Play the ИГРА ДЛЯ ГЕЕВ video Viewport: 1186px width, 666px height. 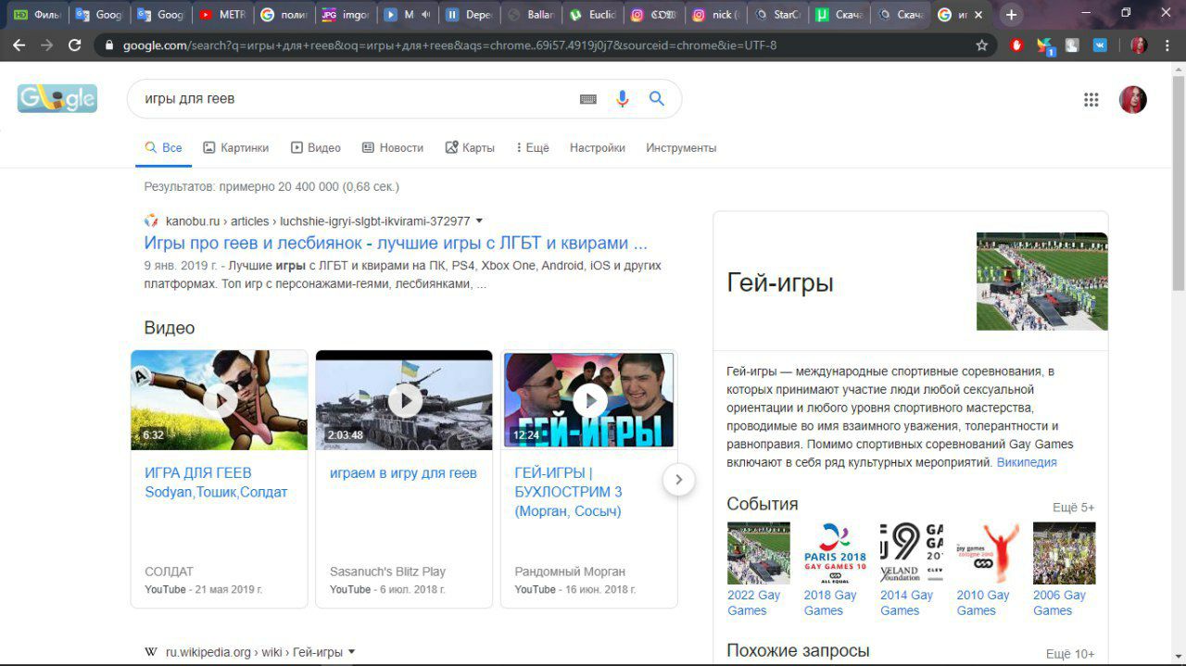pos(219,400)
